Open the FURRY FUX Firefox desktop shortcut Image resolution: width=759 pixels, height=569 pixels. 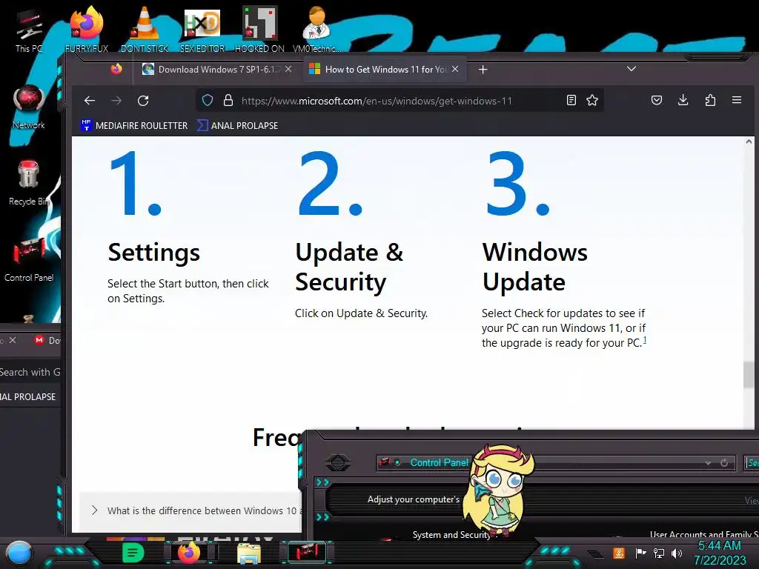point(87,29)
